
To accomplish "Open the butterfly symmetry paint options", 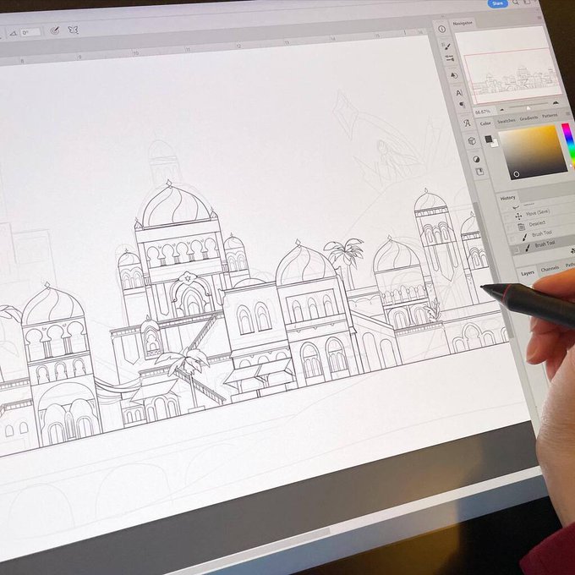I will [x=74, y=30].
